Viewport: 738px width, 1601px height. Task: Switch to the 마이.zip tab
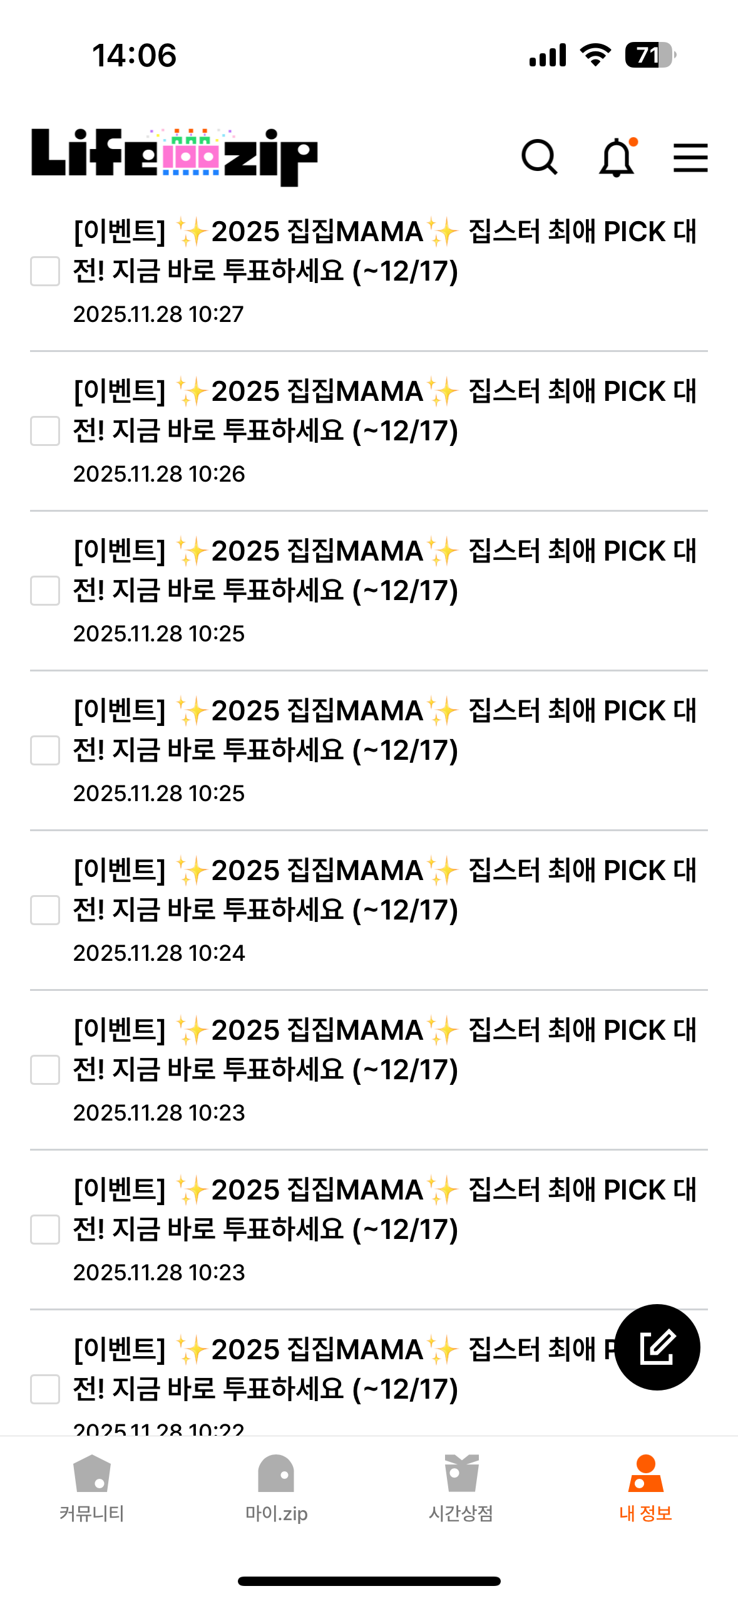[x=276, y=1488]
